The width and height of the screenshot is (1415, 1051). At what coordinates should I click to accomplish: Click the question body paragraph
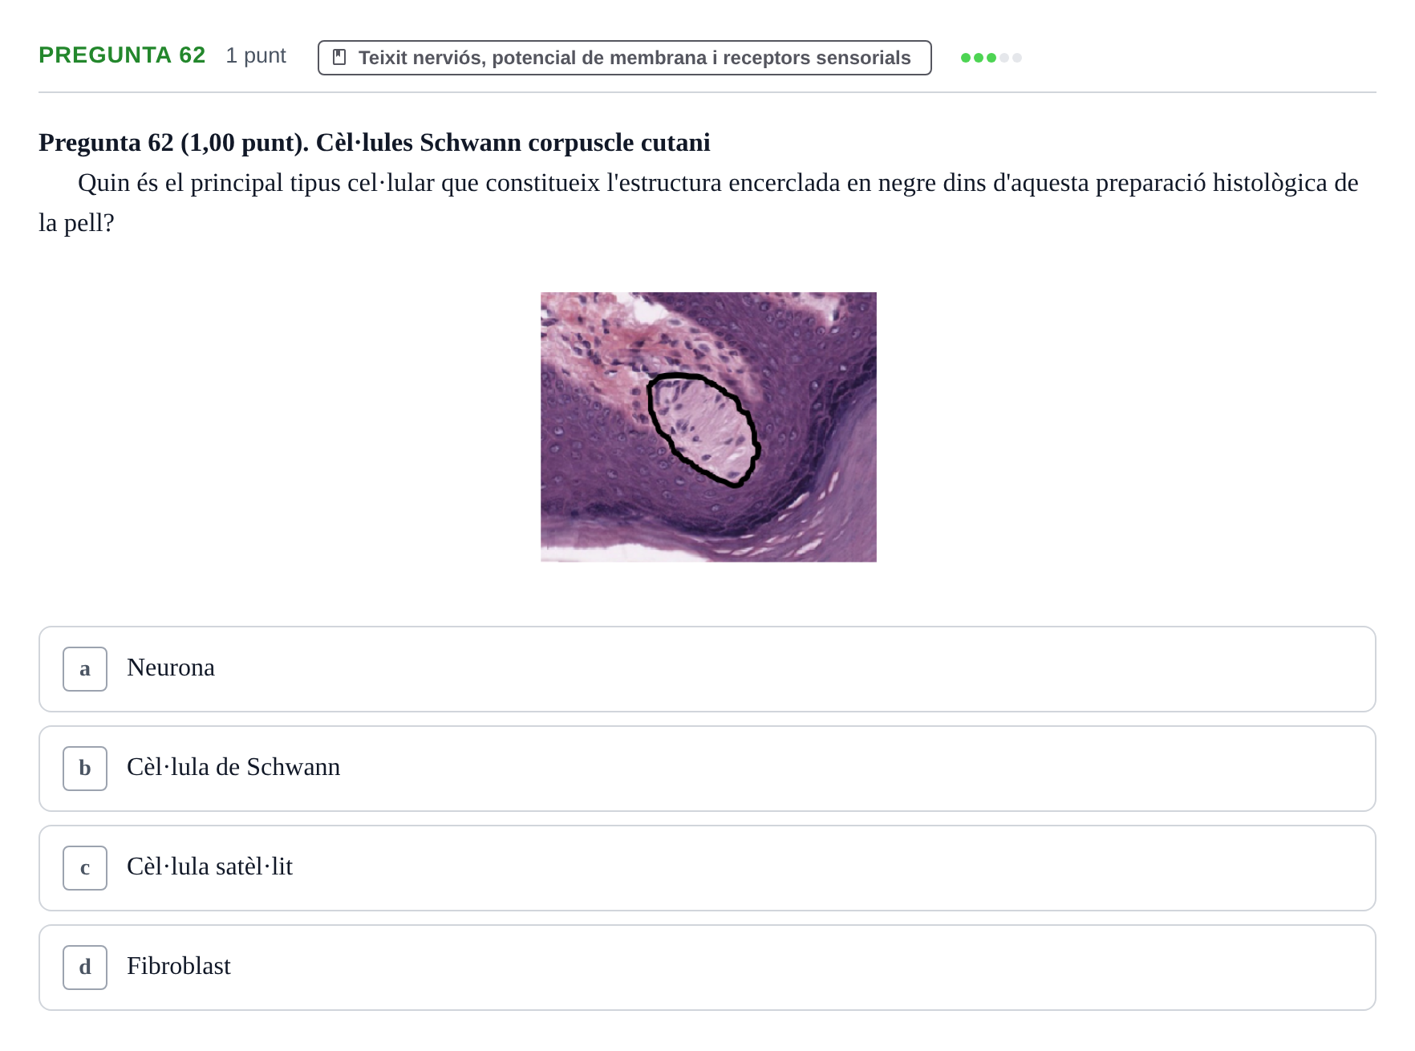[x=699, y=203]
